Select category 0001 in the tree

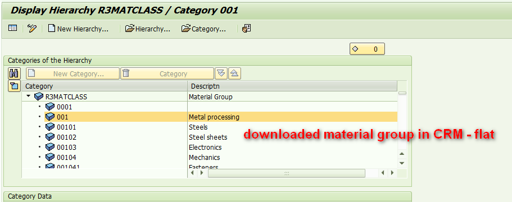[x=64, y=107]
